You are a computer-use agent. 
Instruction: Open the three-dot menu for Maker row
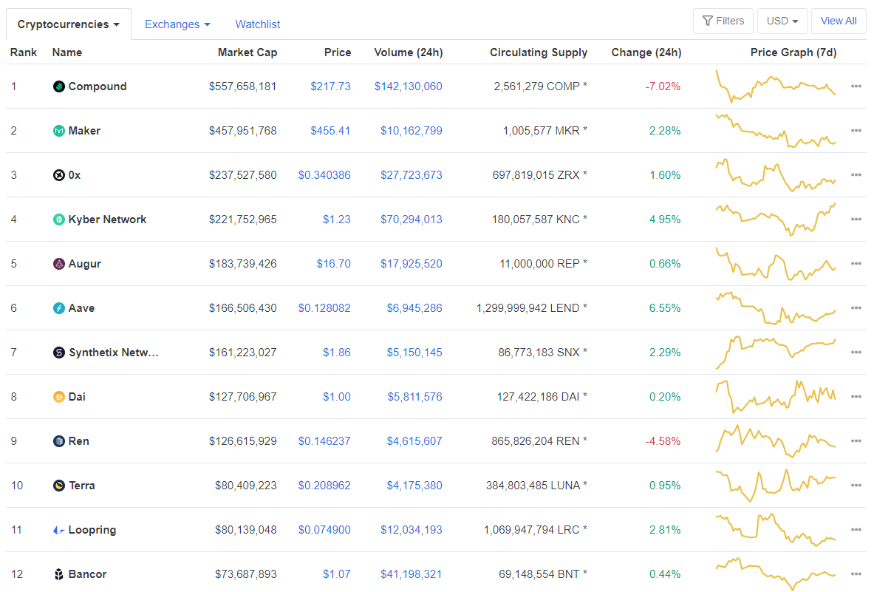856,130
